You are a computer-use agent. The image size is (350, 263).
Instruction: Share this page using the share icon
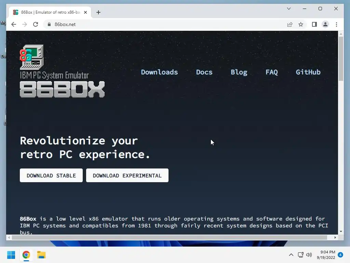click(290, 24)
